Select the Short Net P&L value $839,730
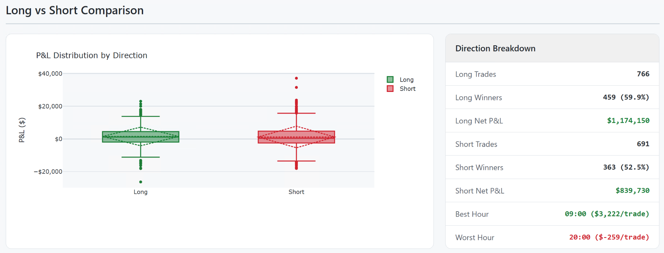664x253 pixels. [632, 190]
